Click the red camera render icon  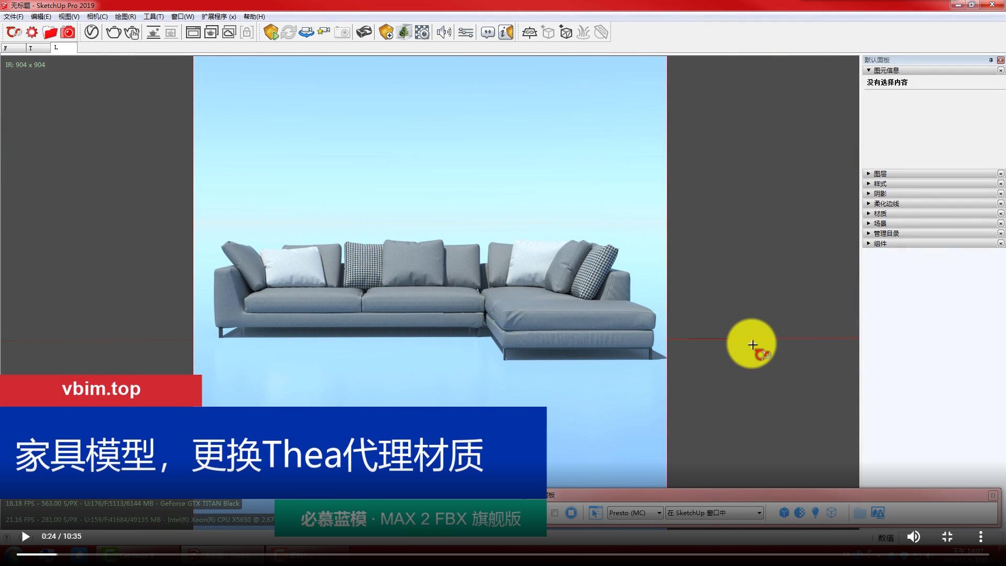click(x=68, y=32)
